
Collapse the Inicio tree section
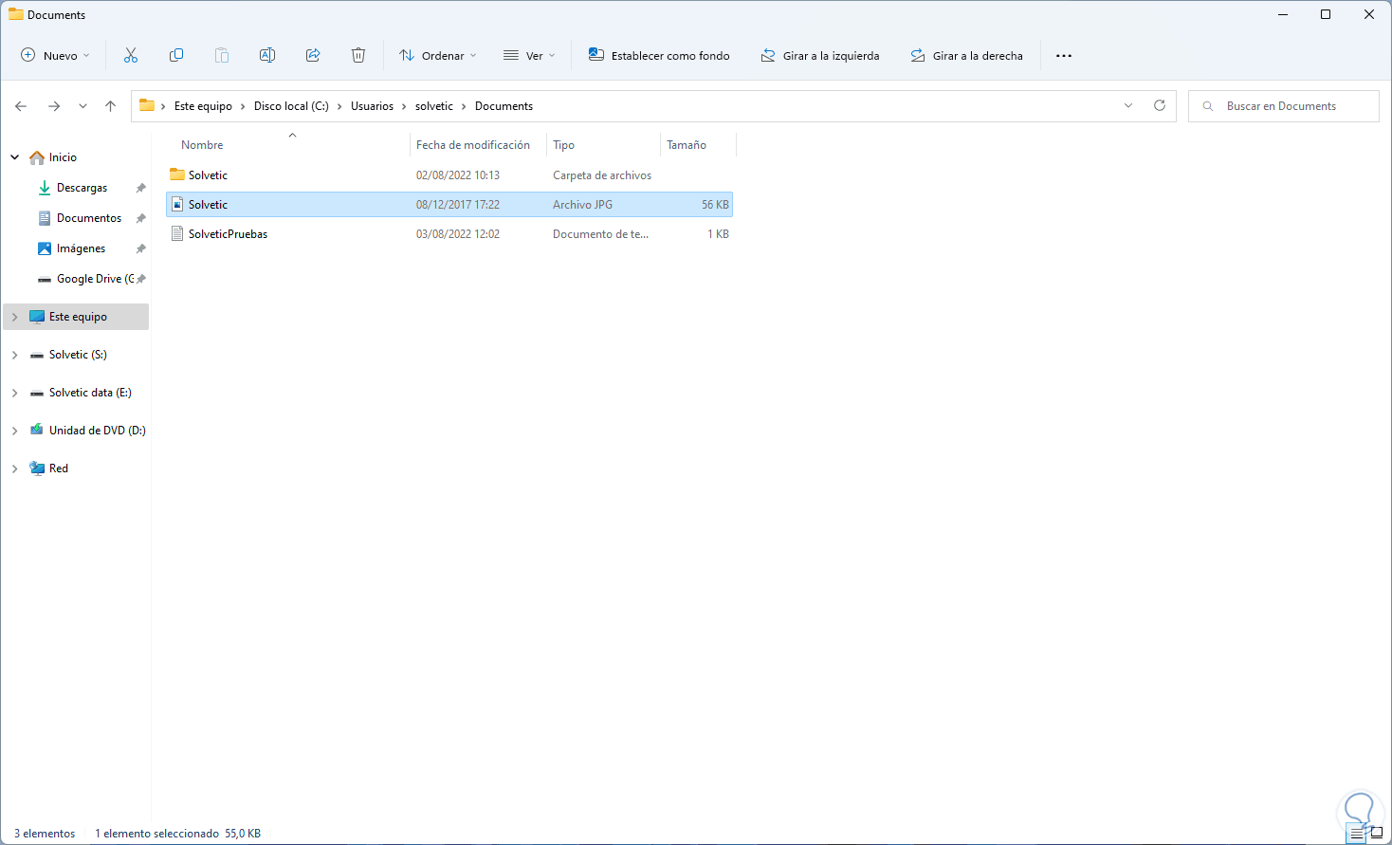pos(15,157)
